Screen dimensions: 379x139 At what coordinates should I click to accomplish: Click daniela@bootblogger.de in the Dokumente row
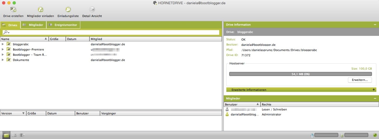point(108,60)
